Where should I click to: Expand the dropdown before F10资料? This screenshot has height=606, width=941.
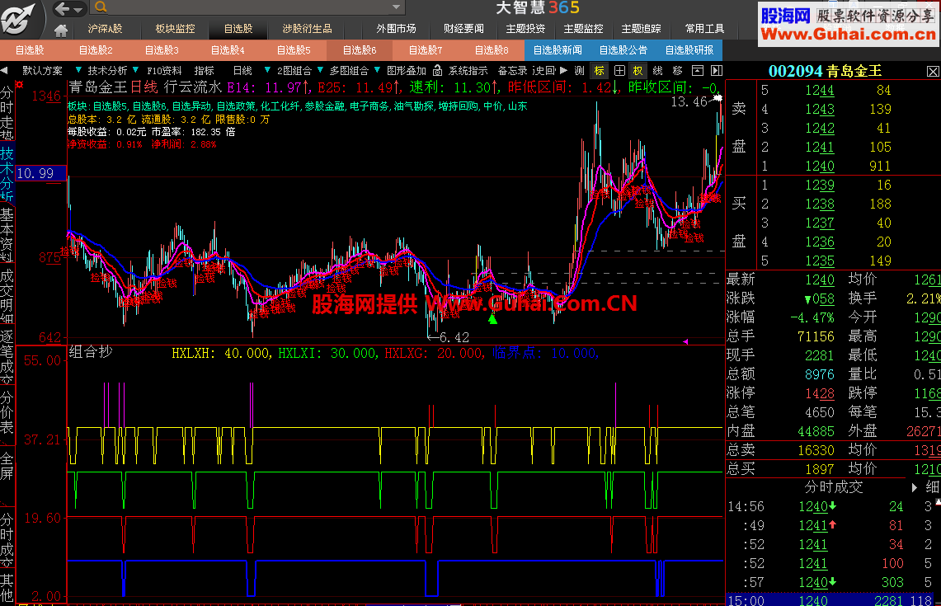coord(135,70)
